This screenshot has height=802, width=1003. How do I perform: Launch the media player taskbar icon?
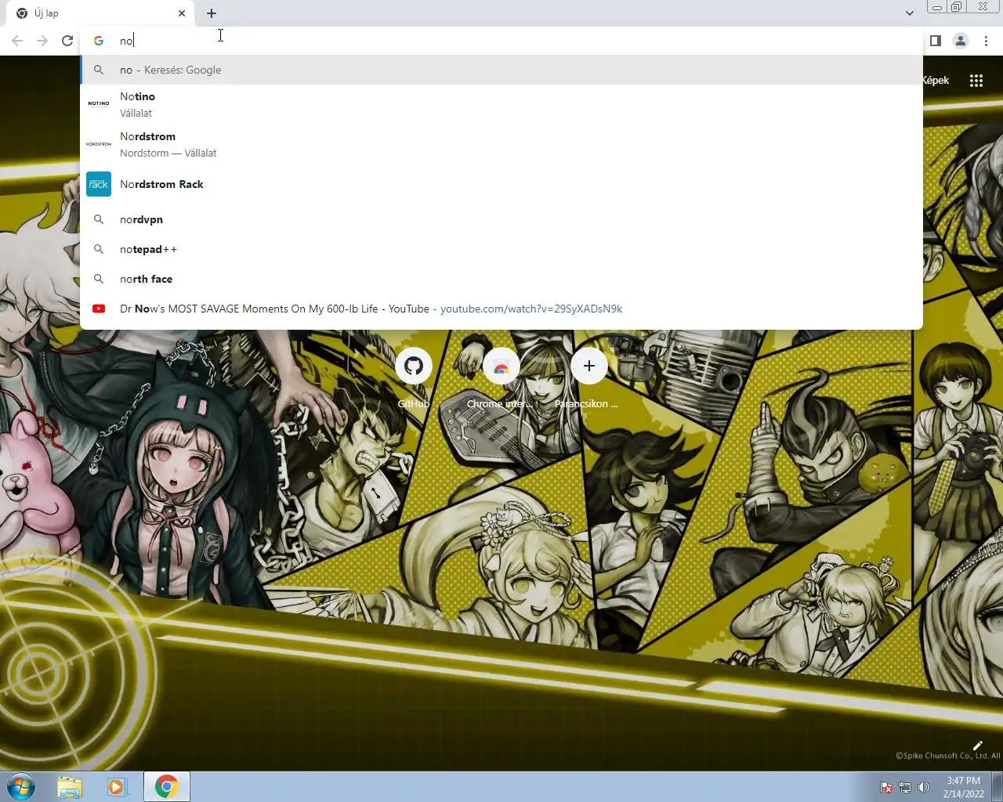point(117,786)
